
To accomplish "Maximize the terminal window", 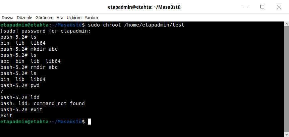I will pos(263,7).
